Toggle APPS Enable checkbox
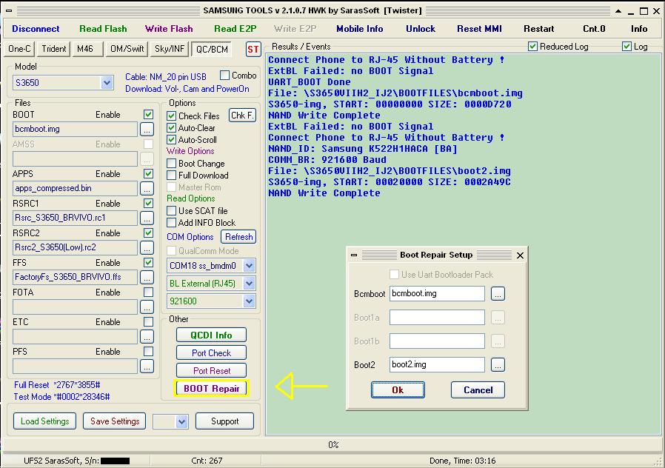The width and height of the screenshot is (665, 468). 148,174
